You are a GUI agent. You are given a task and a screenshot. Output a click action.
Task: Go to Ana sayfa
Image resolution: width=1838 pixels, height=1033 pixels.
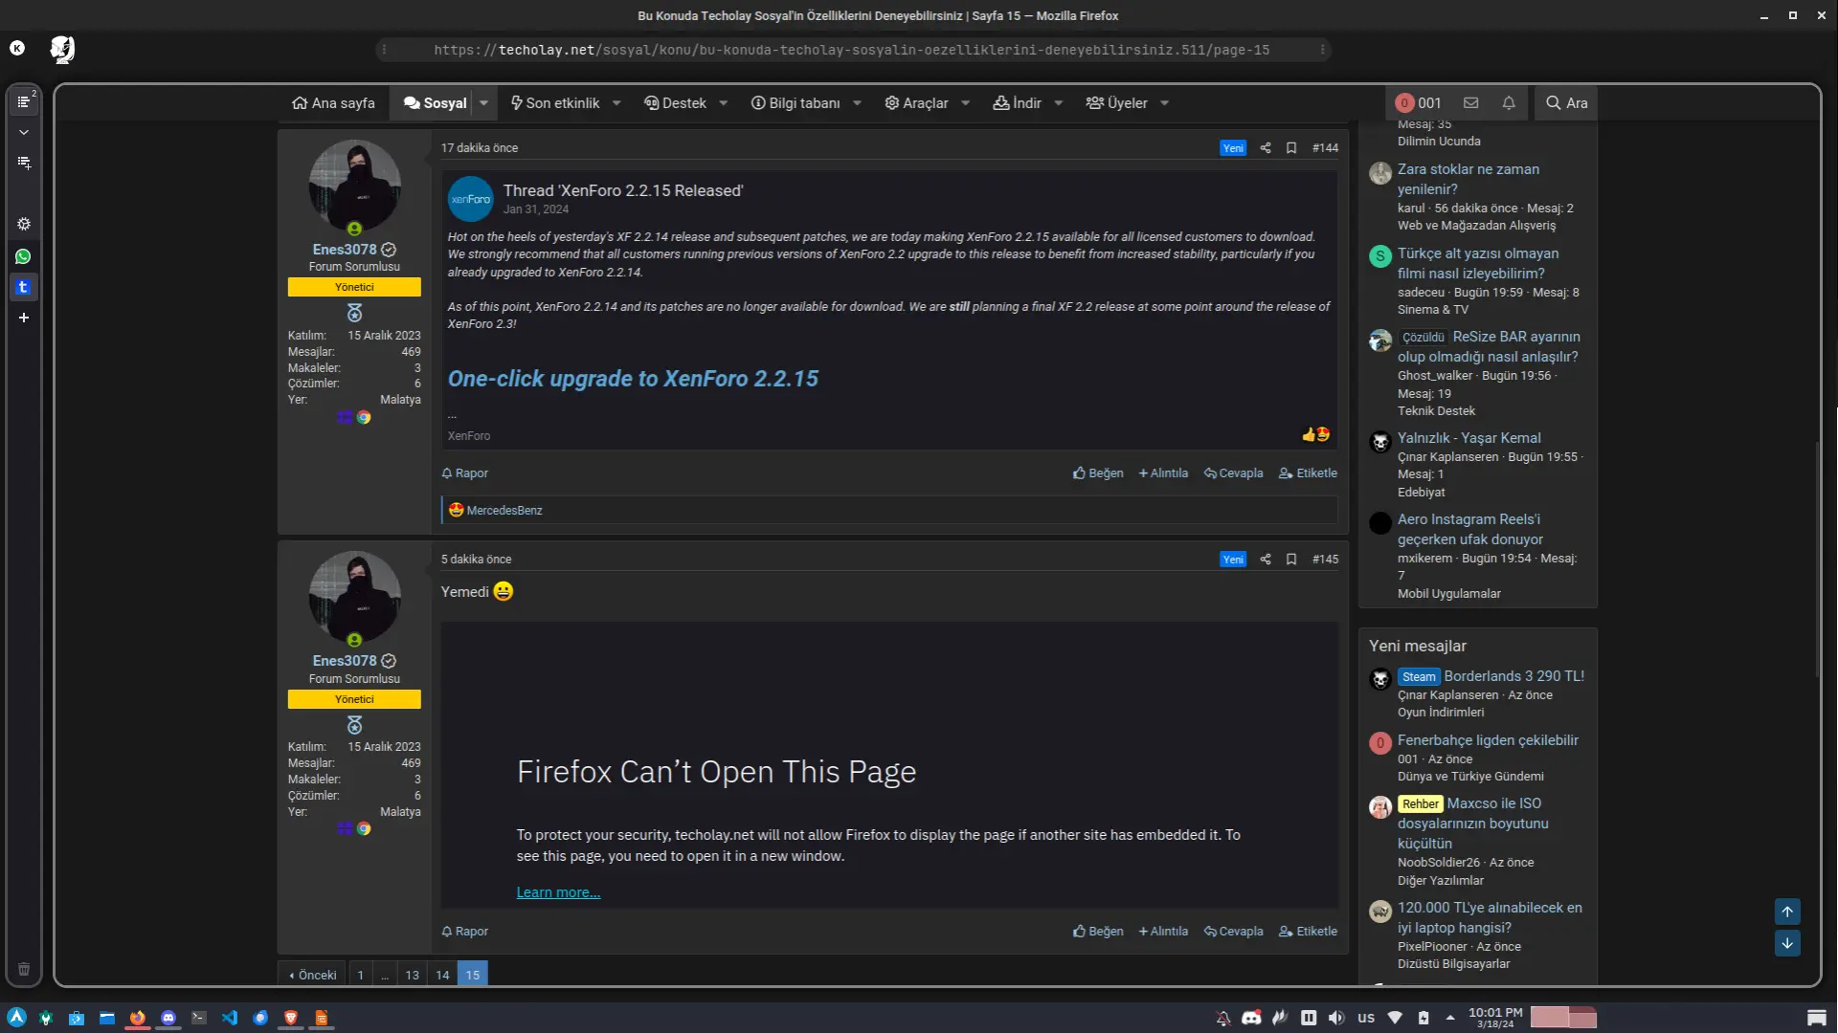[x=333, y=103]
